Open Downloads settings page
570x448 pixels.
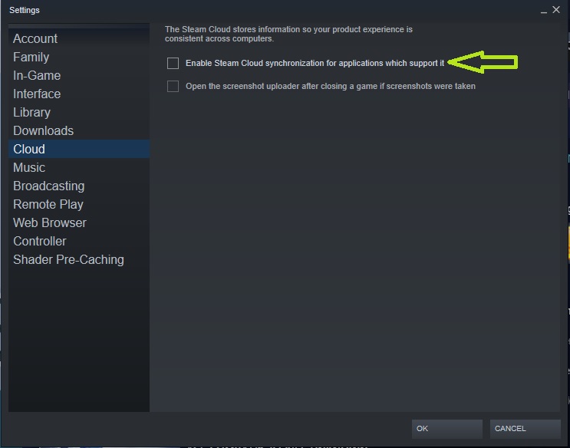pos(43,130)
